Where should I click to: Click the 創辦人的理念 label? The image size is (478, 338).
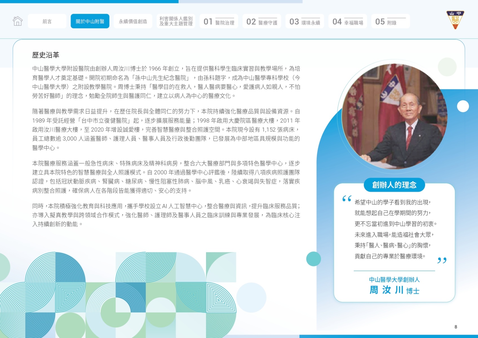pos(394,185)
